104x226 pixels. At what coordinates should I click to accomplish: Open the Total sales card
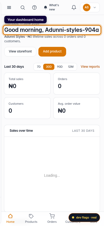(x=27, y=84)
